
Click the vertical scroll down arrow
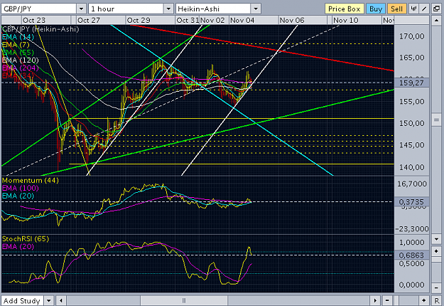436,239
